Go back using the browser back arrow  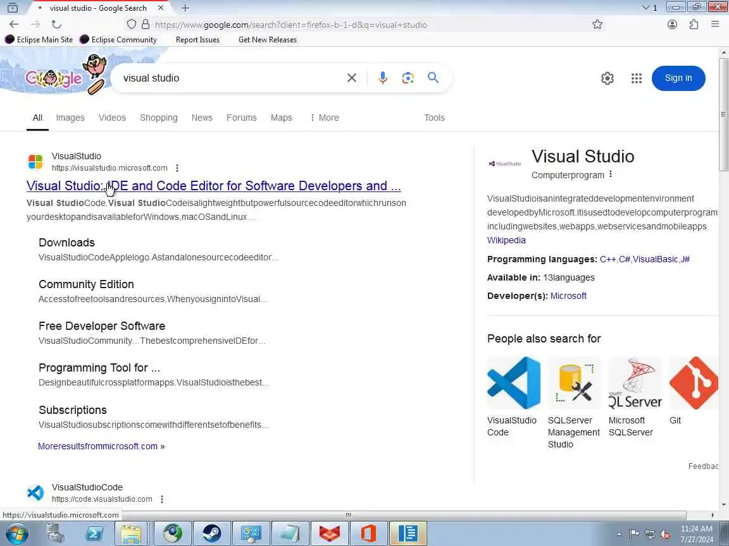pos(14,25)
